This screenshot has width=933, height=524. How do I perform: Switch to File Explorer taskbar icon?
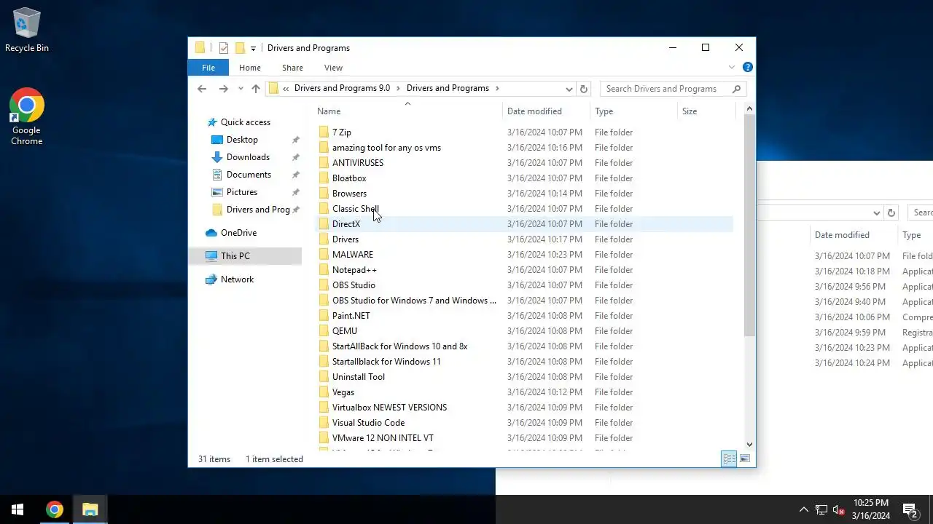tap(90, 509)
